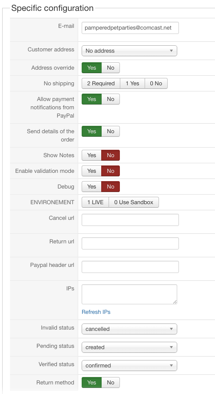Set Return method to No
This screenshot has width=215, height=394.
coord(110,382)
